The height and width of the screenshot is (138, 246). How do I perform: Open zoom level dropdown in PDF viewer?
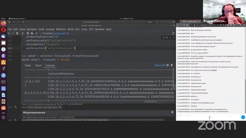(150, 22)
